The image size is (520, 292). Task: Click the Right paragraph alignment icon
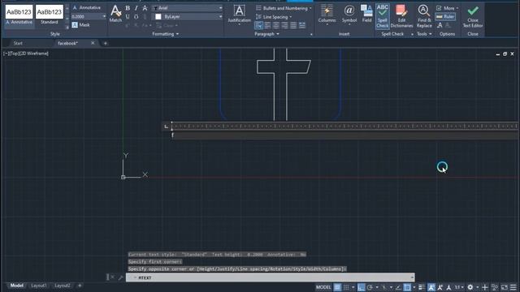point(284,25)
